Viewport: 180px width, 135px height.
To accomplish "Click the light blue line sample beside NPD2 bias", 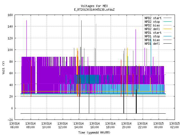I will [167, 25].
